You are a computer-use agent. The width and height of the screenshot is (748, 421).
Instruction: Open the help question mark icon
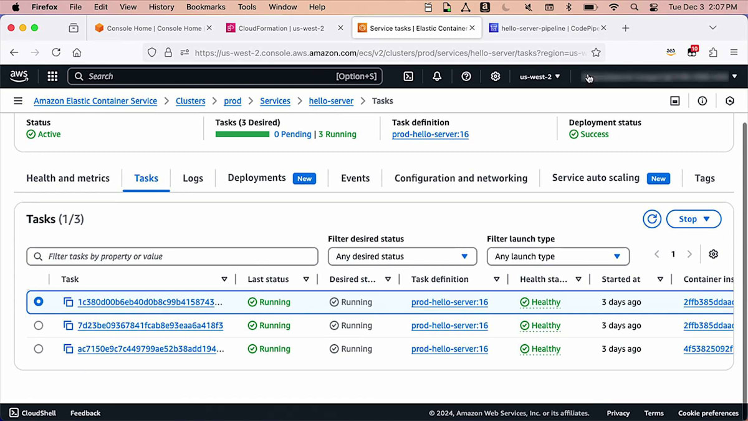466,76
